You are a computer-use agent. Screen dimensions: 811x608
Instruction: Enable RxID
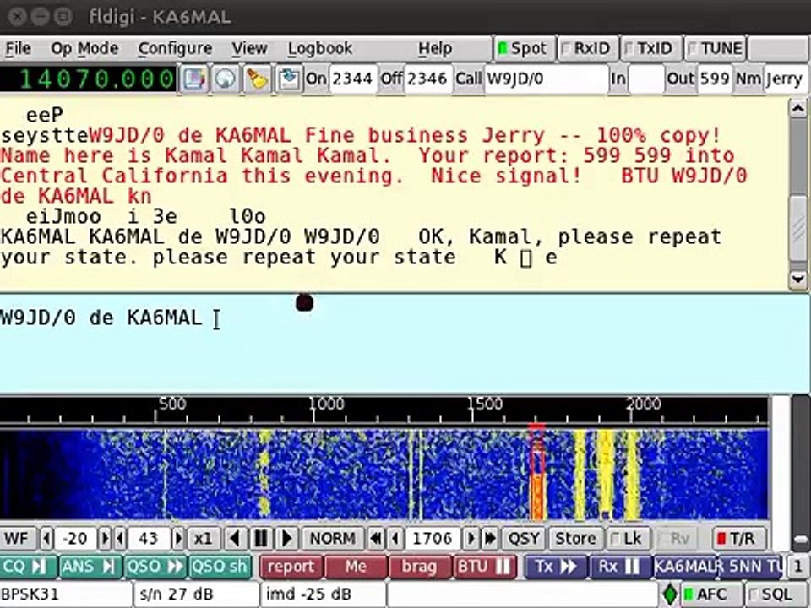(588, 49)
